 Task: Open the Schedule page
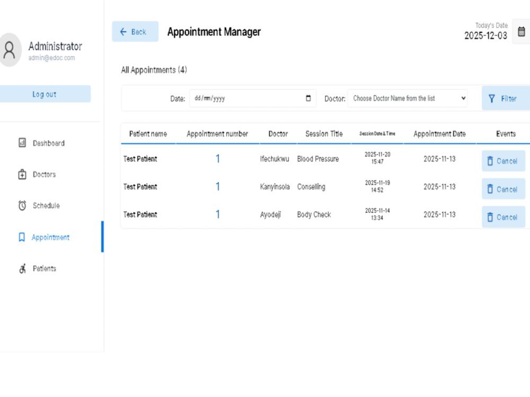[46, 205]
